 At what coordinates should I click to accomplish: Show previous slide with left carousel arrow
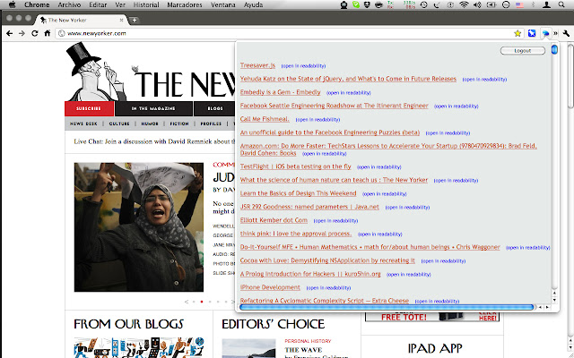pyautogui.click(x=187, y=302)
